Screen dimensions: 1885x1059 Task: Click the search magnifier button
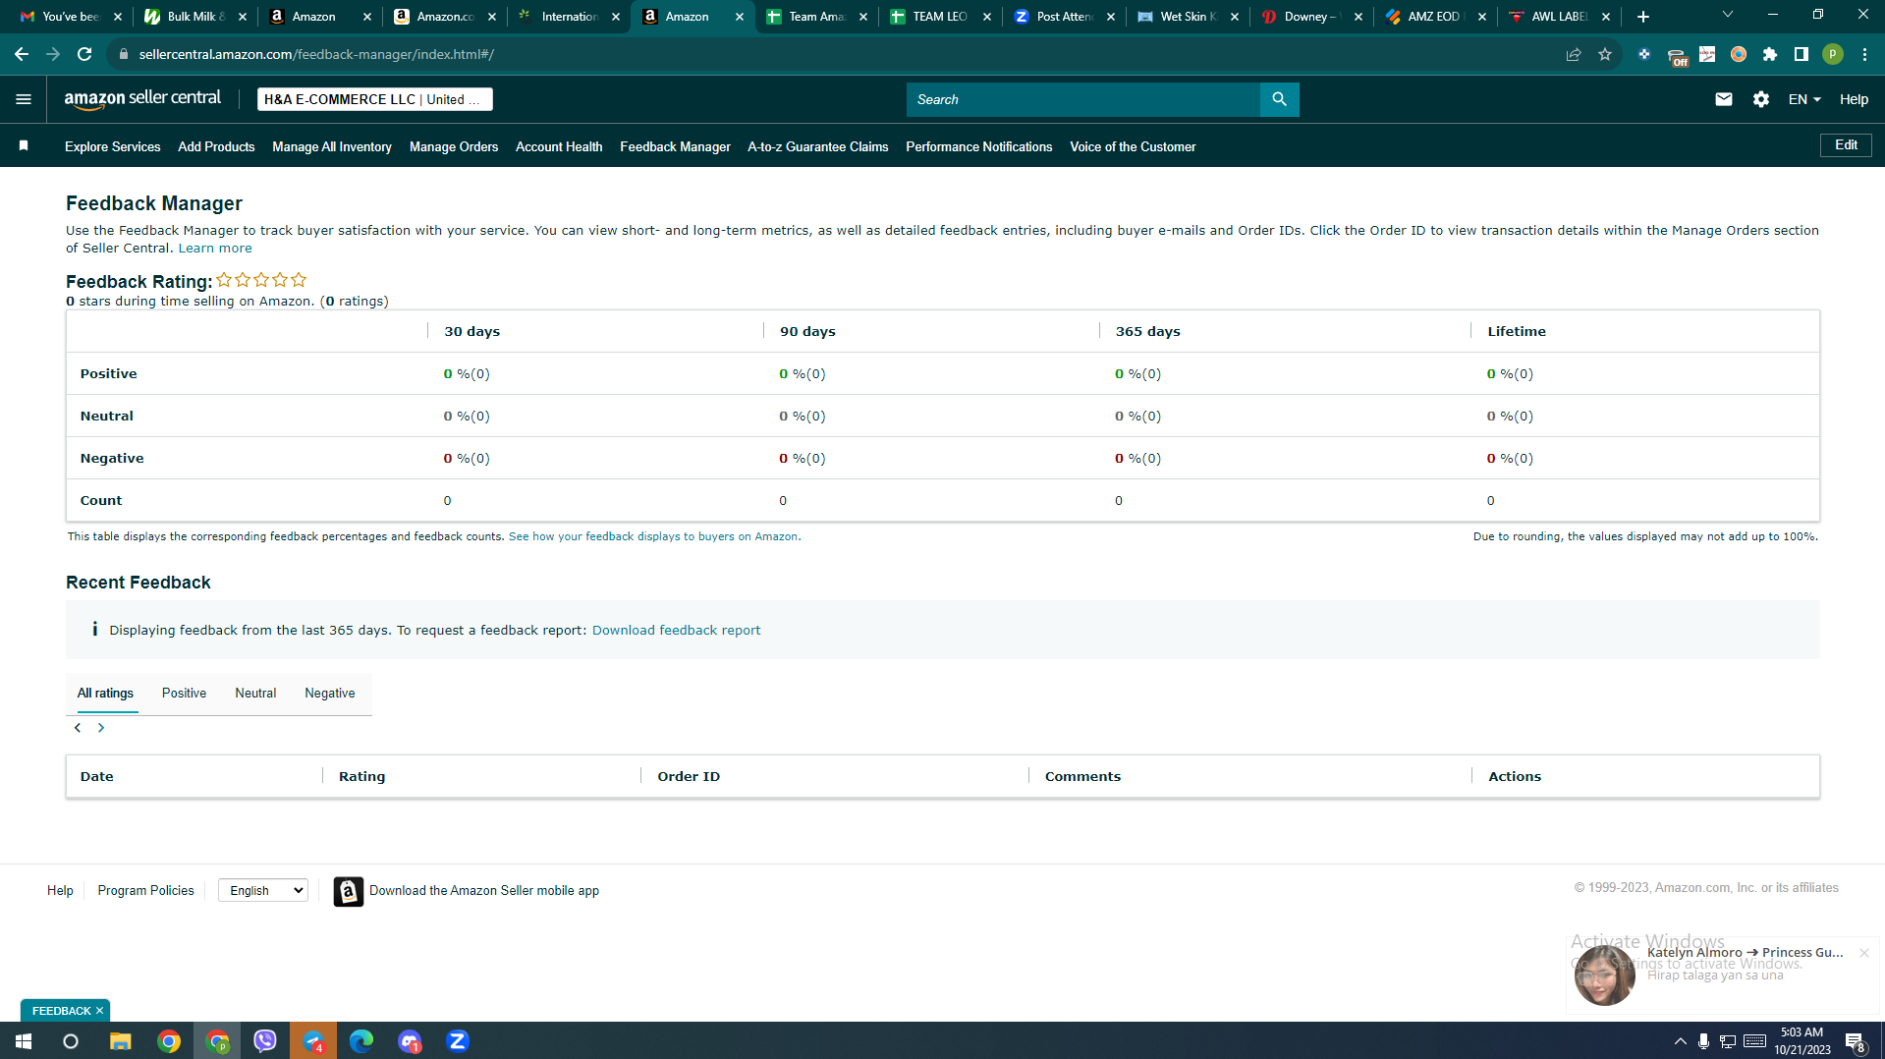pyautogui.click(x=1279, y=99)
